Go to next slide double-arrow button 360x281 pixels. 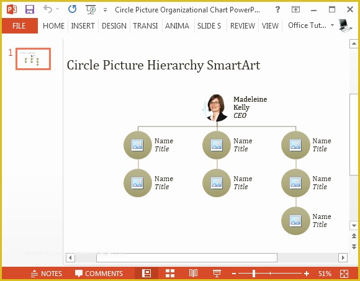[x=354, y=247]
